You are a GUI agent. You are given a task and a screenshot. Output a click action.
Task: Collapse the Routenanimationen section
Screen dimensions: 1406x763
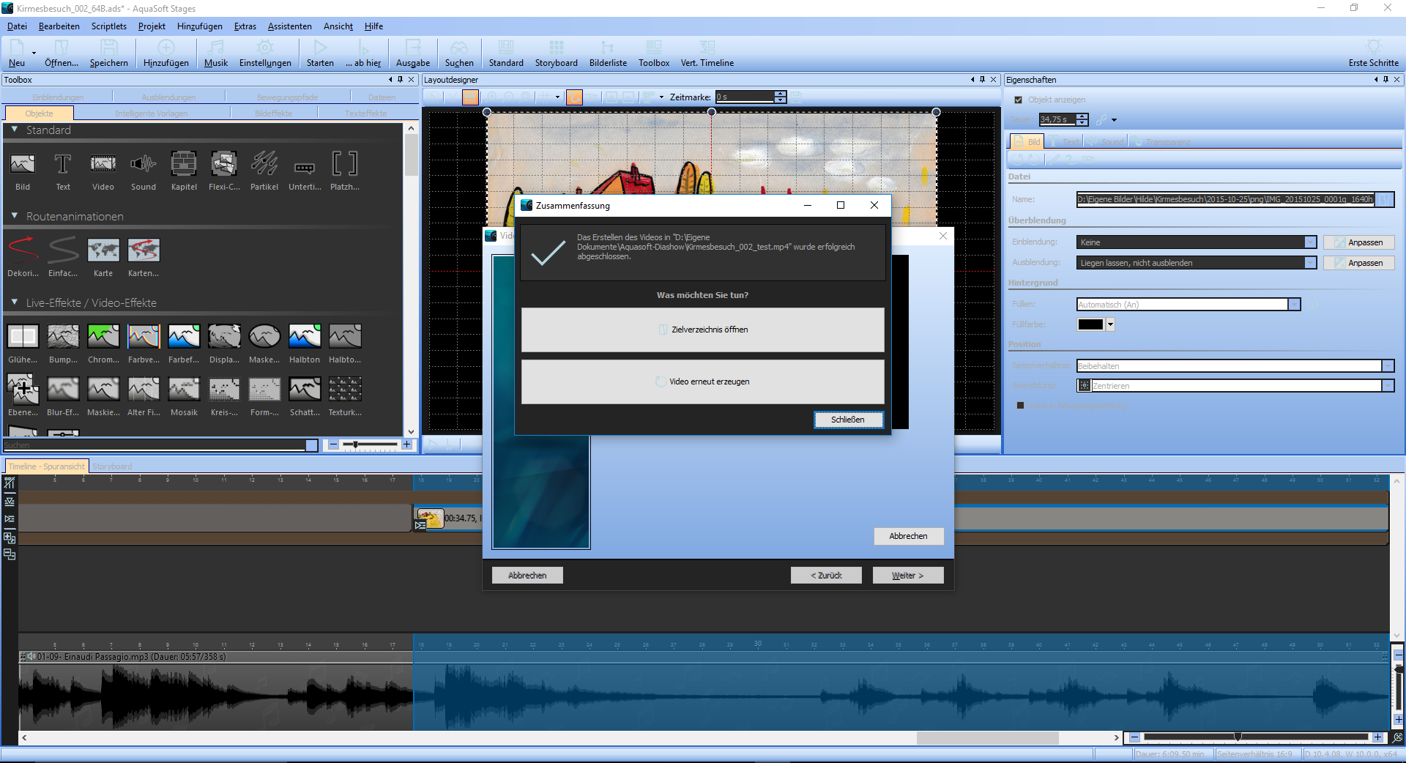(x=15, y=216)
